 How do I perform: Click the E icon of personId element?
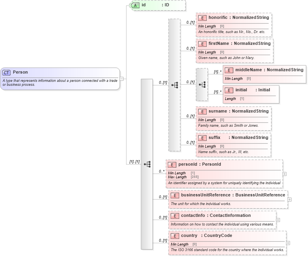[172, 165]
